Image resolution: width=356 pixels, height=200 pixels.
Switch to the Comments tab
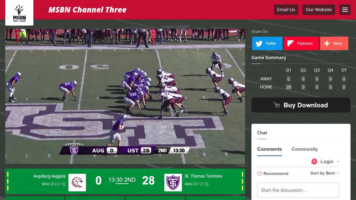tap(270, 149)
